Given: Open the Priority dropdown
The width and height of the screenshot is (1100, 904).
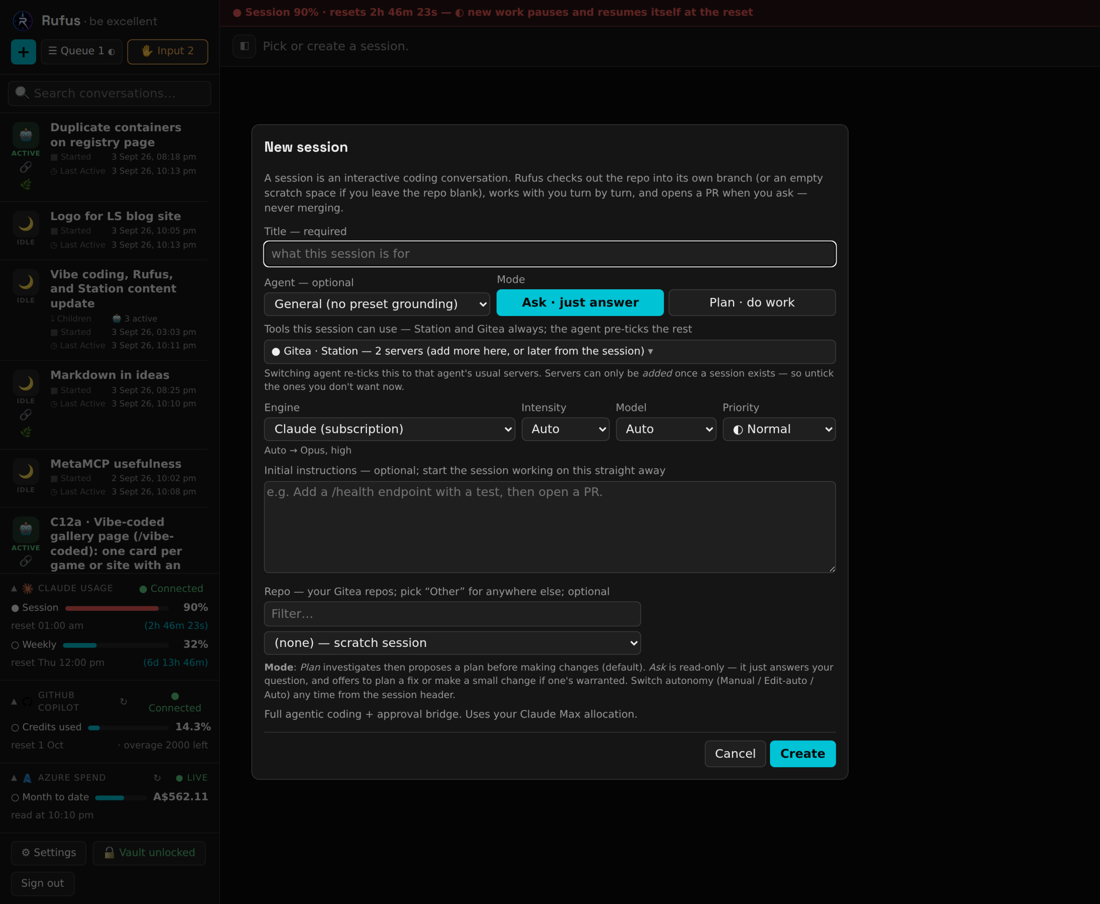Looking at the screenshot, I should pos(779,429).
